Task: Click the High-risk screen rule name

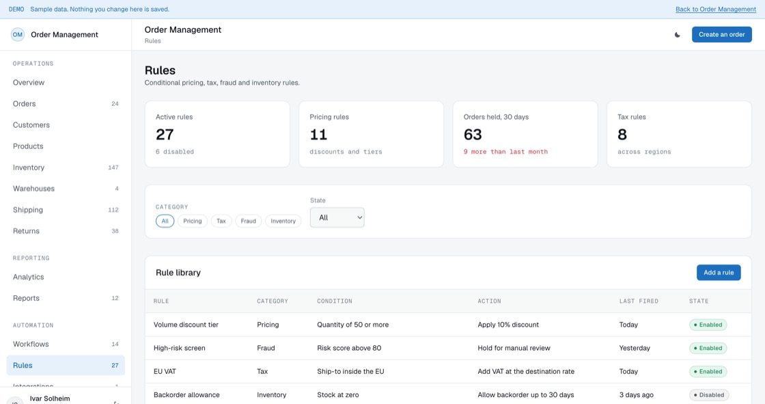Action: 180,349
